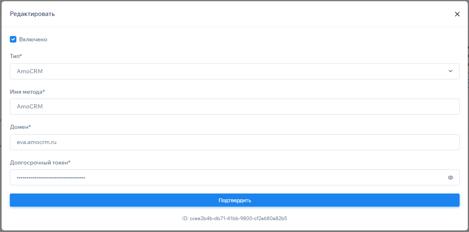Close the Редактировать dialog with the X
Viewport: 469px width, 232px height.
click(x=457, y=14)
